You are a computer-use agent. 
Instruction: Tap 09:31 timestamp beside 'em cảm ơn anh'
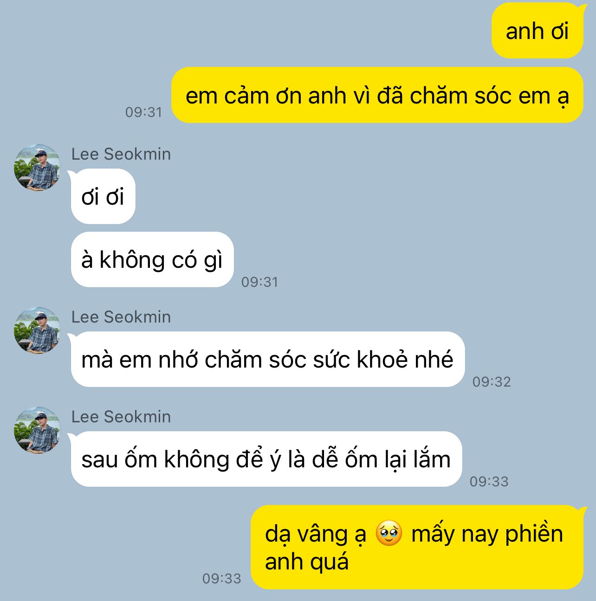coord(143,112)
